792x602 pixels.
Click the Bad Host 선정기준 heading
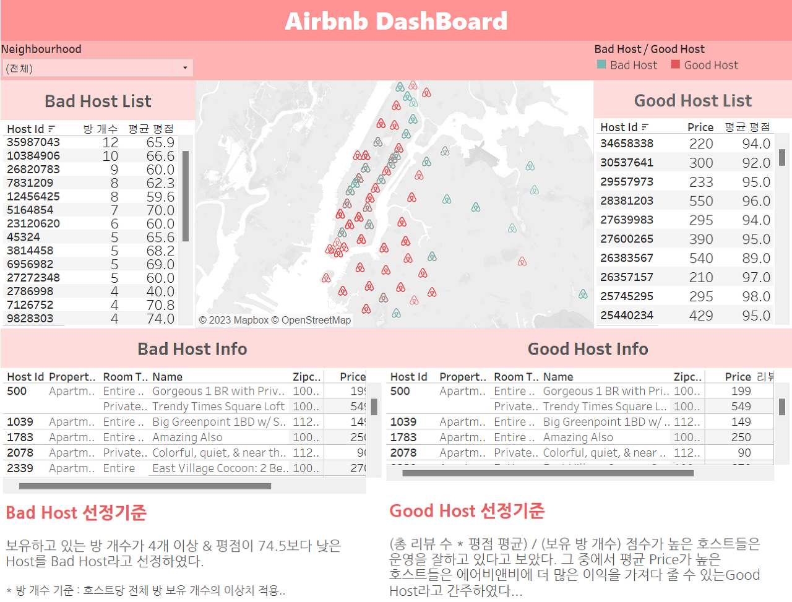tap(76, 513)
